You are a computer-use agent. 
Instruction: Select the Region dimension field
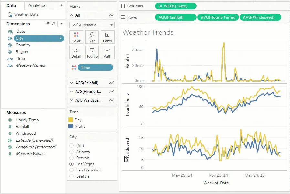(22, 52)
